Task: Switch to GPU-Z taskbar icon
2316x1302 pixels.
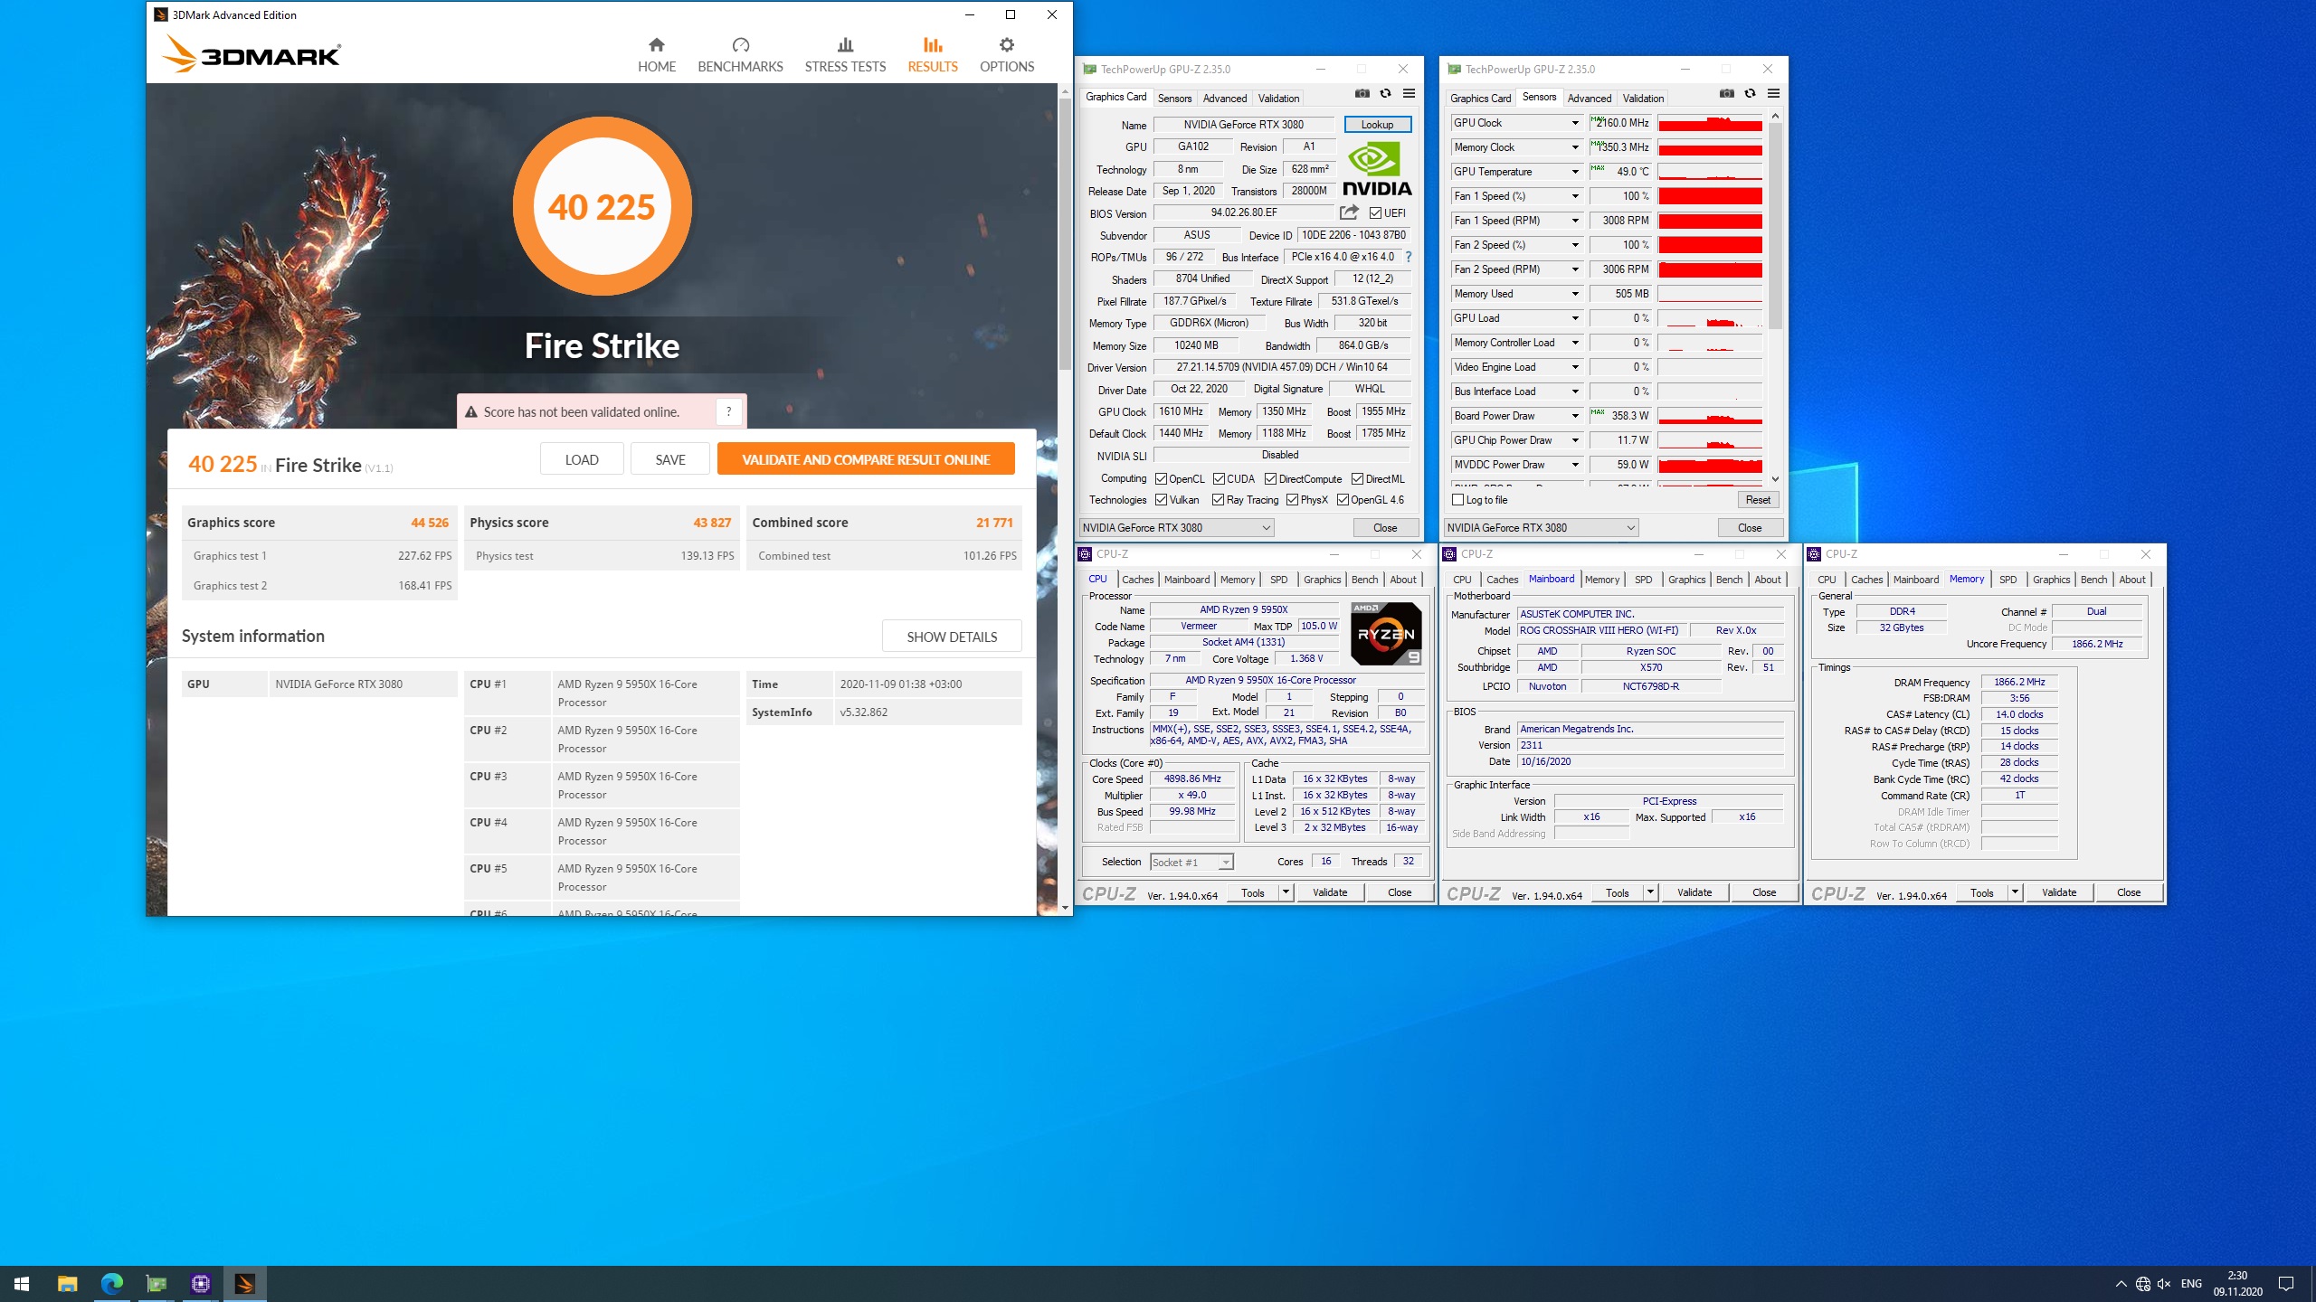Action: click(156, 1283)
